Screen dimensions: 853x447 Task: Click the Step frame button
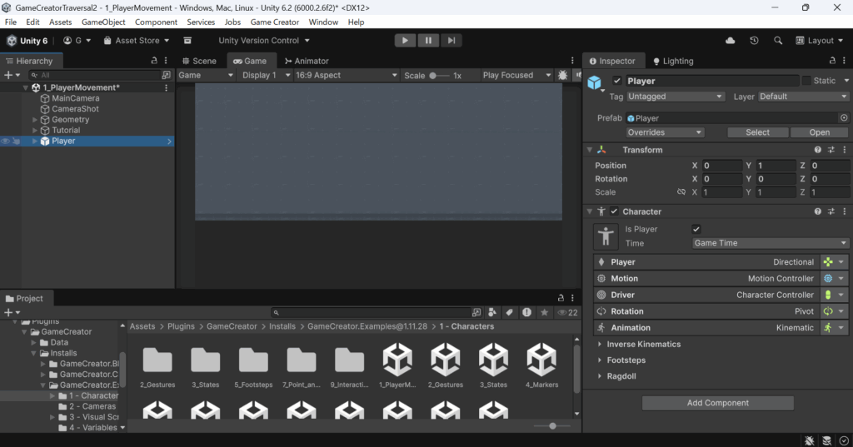coord(451,40)
